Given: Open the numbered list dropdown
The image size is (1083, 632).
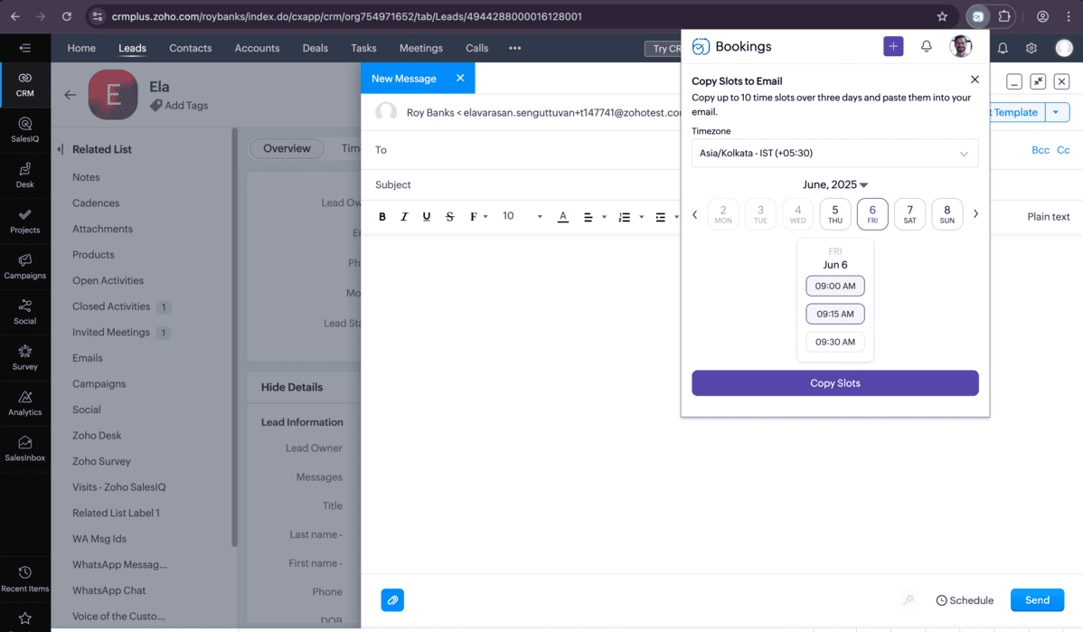Looking at the screenshot, I should tap(631, 217).
